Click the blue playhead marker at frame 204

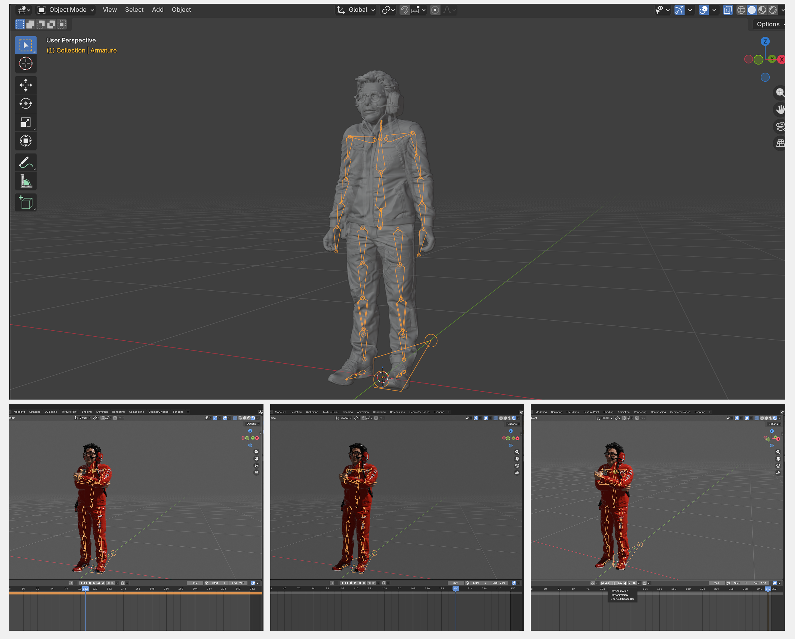tap(456, 588)
